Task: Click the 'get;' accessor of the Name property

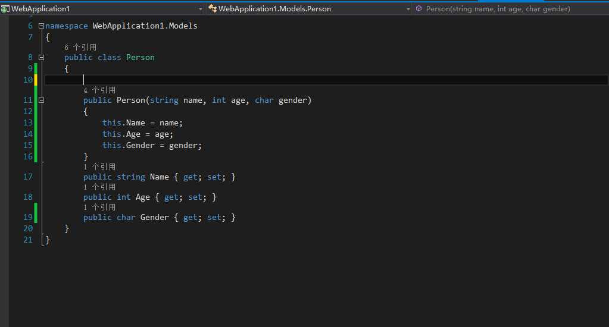Action: pyautogui.click(x=192, y=177)
